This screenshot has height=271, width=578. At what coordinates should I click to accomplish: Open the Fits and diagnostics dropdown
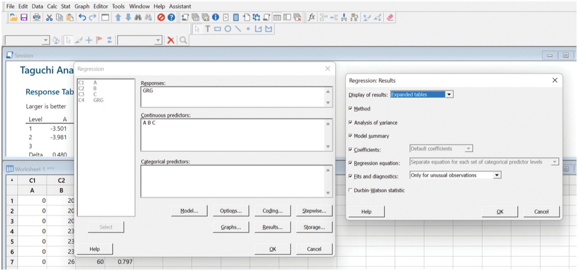click(497, 175)
